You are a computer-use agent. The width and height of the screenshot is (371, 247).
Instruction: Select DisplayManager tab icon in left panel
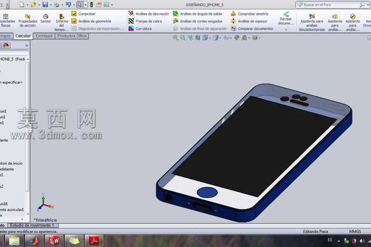6,45
